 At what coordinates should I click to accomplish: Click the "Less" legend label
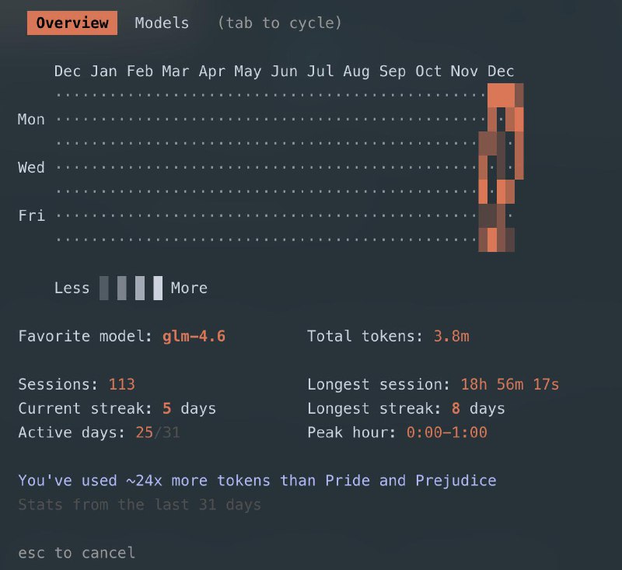tap(72, 288)
